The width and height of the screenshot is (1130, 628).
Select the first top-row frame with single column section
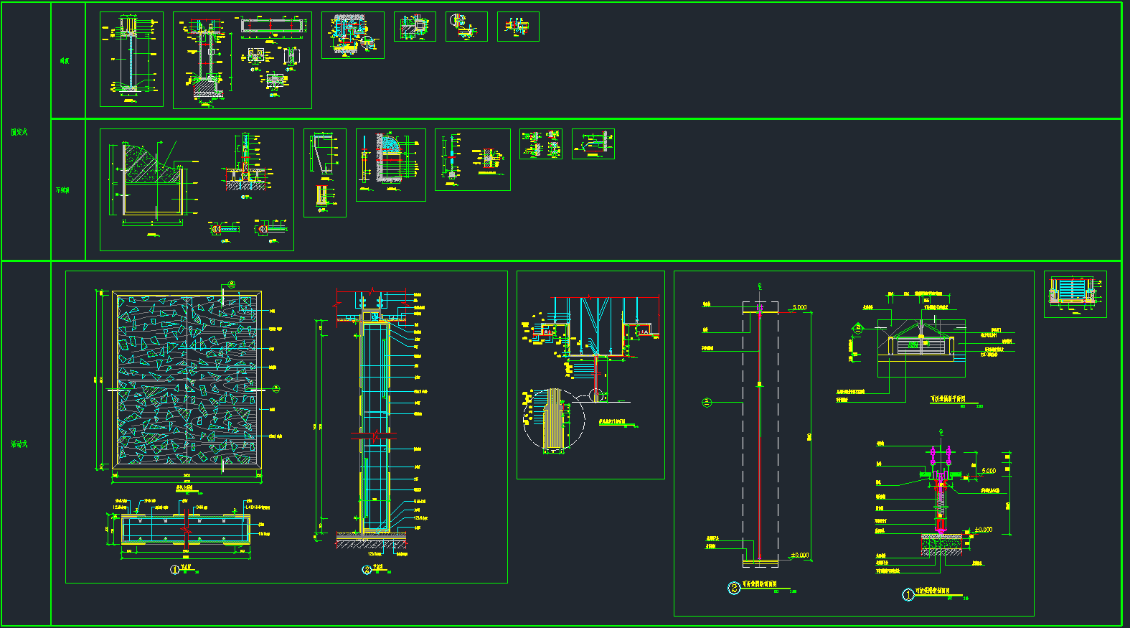point(131,59)
